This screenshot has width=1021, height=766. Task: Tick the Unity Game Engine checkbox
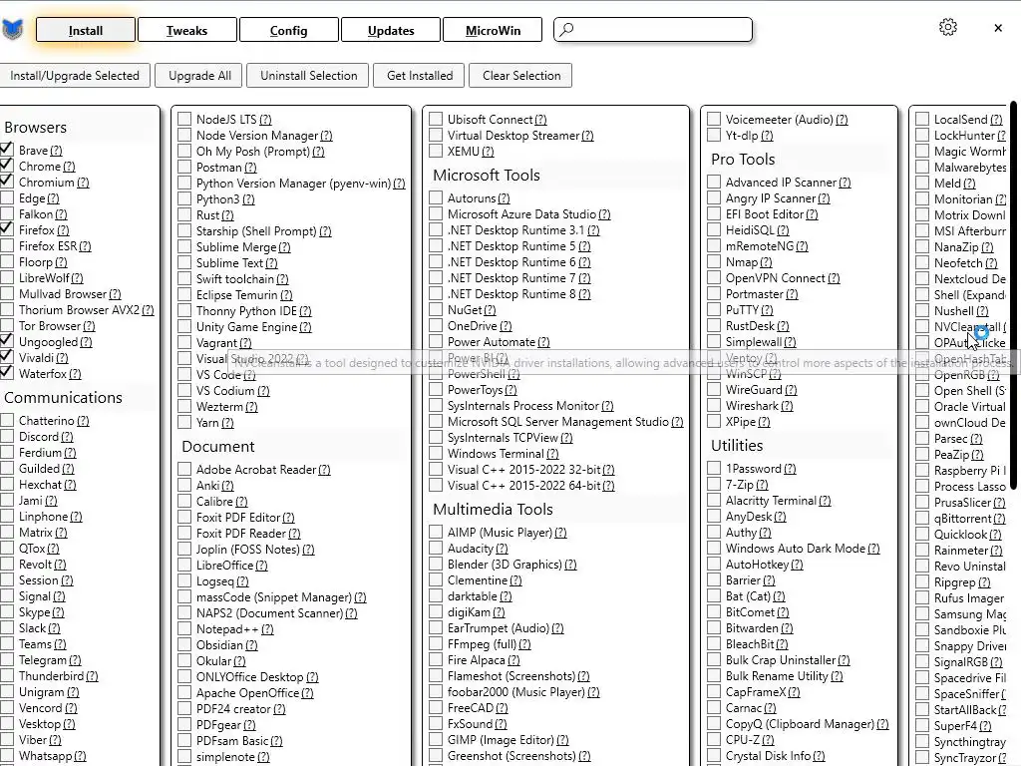coord(184,326)
